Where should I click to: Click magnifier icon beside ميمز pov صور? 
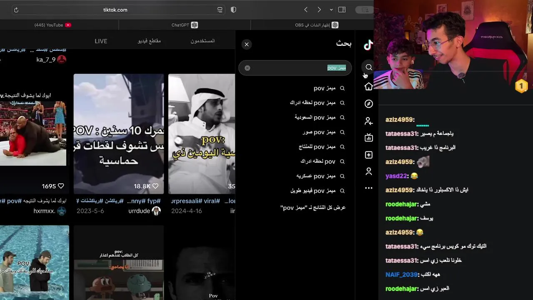pos(342,132)
